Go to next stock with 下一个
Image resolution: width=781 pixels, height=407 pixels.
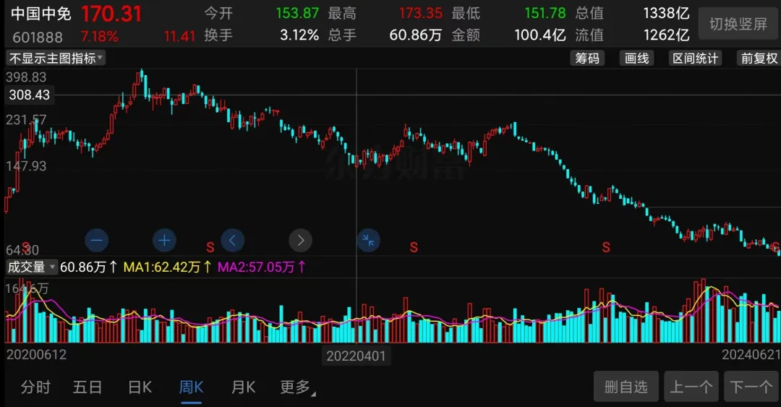[x=751, y=387]
